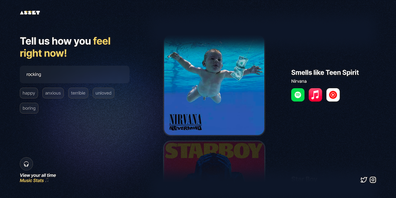Click the View your all time text
Image resolution: width=396 pixels, height=198 pixels.
(38, 175)
